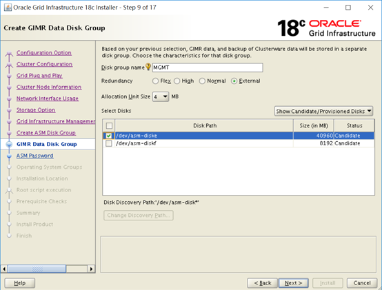Click the Help button
382x290 pixels.
coord(20,283)
